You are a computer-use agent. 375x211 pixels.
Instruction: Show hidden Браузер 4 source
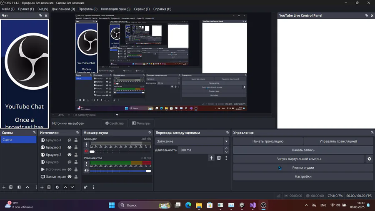coord(69,140)
